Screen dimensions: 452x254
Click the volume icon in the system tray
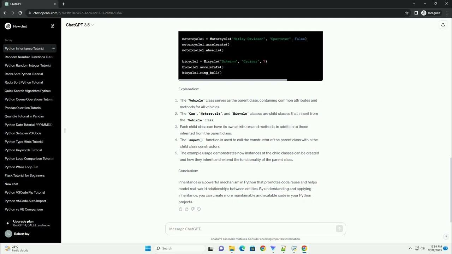[423, 248]
